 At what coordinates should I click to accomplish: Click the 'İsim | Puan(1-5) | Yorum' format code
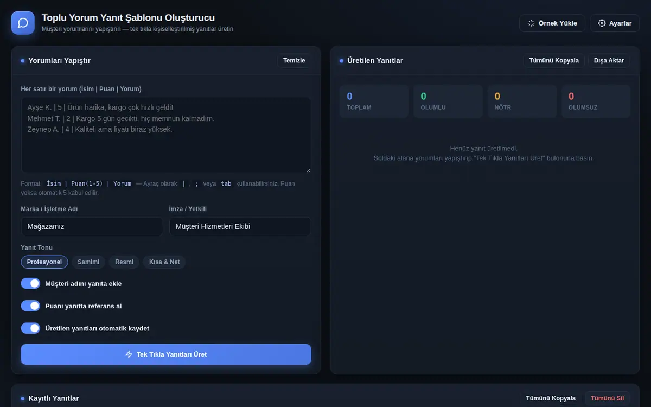click(x=89, y=183)
